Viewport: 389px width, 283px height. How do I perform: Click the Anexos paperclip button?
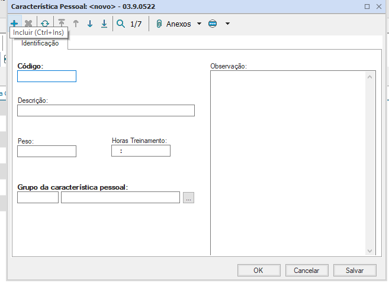click(x=175, y=24)
